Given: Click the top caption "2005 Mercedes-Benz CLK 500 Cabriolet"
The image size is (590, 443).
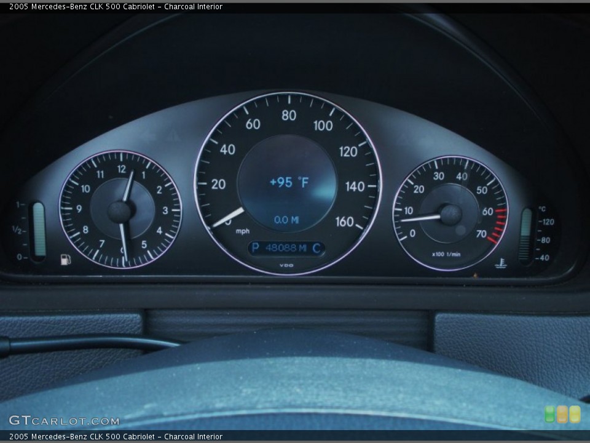Looking at the screenshot, I should coord(82,6).
